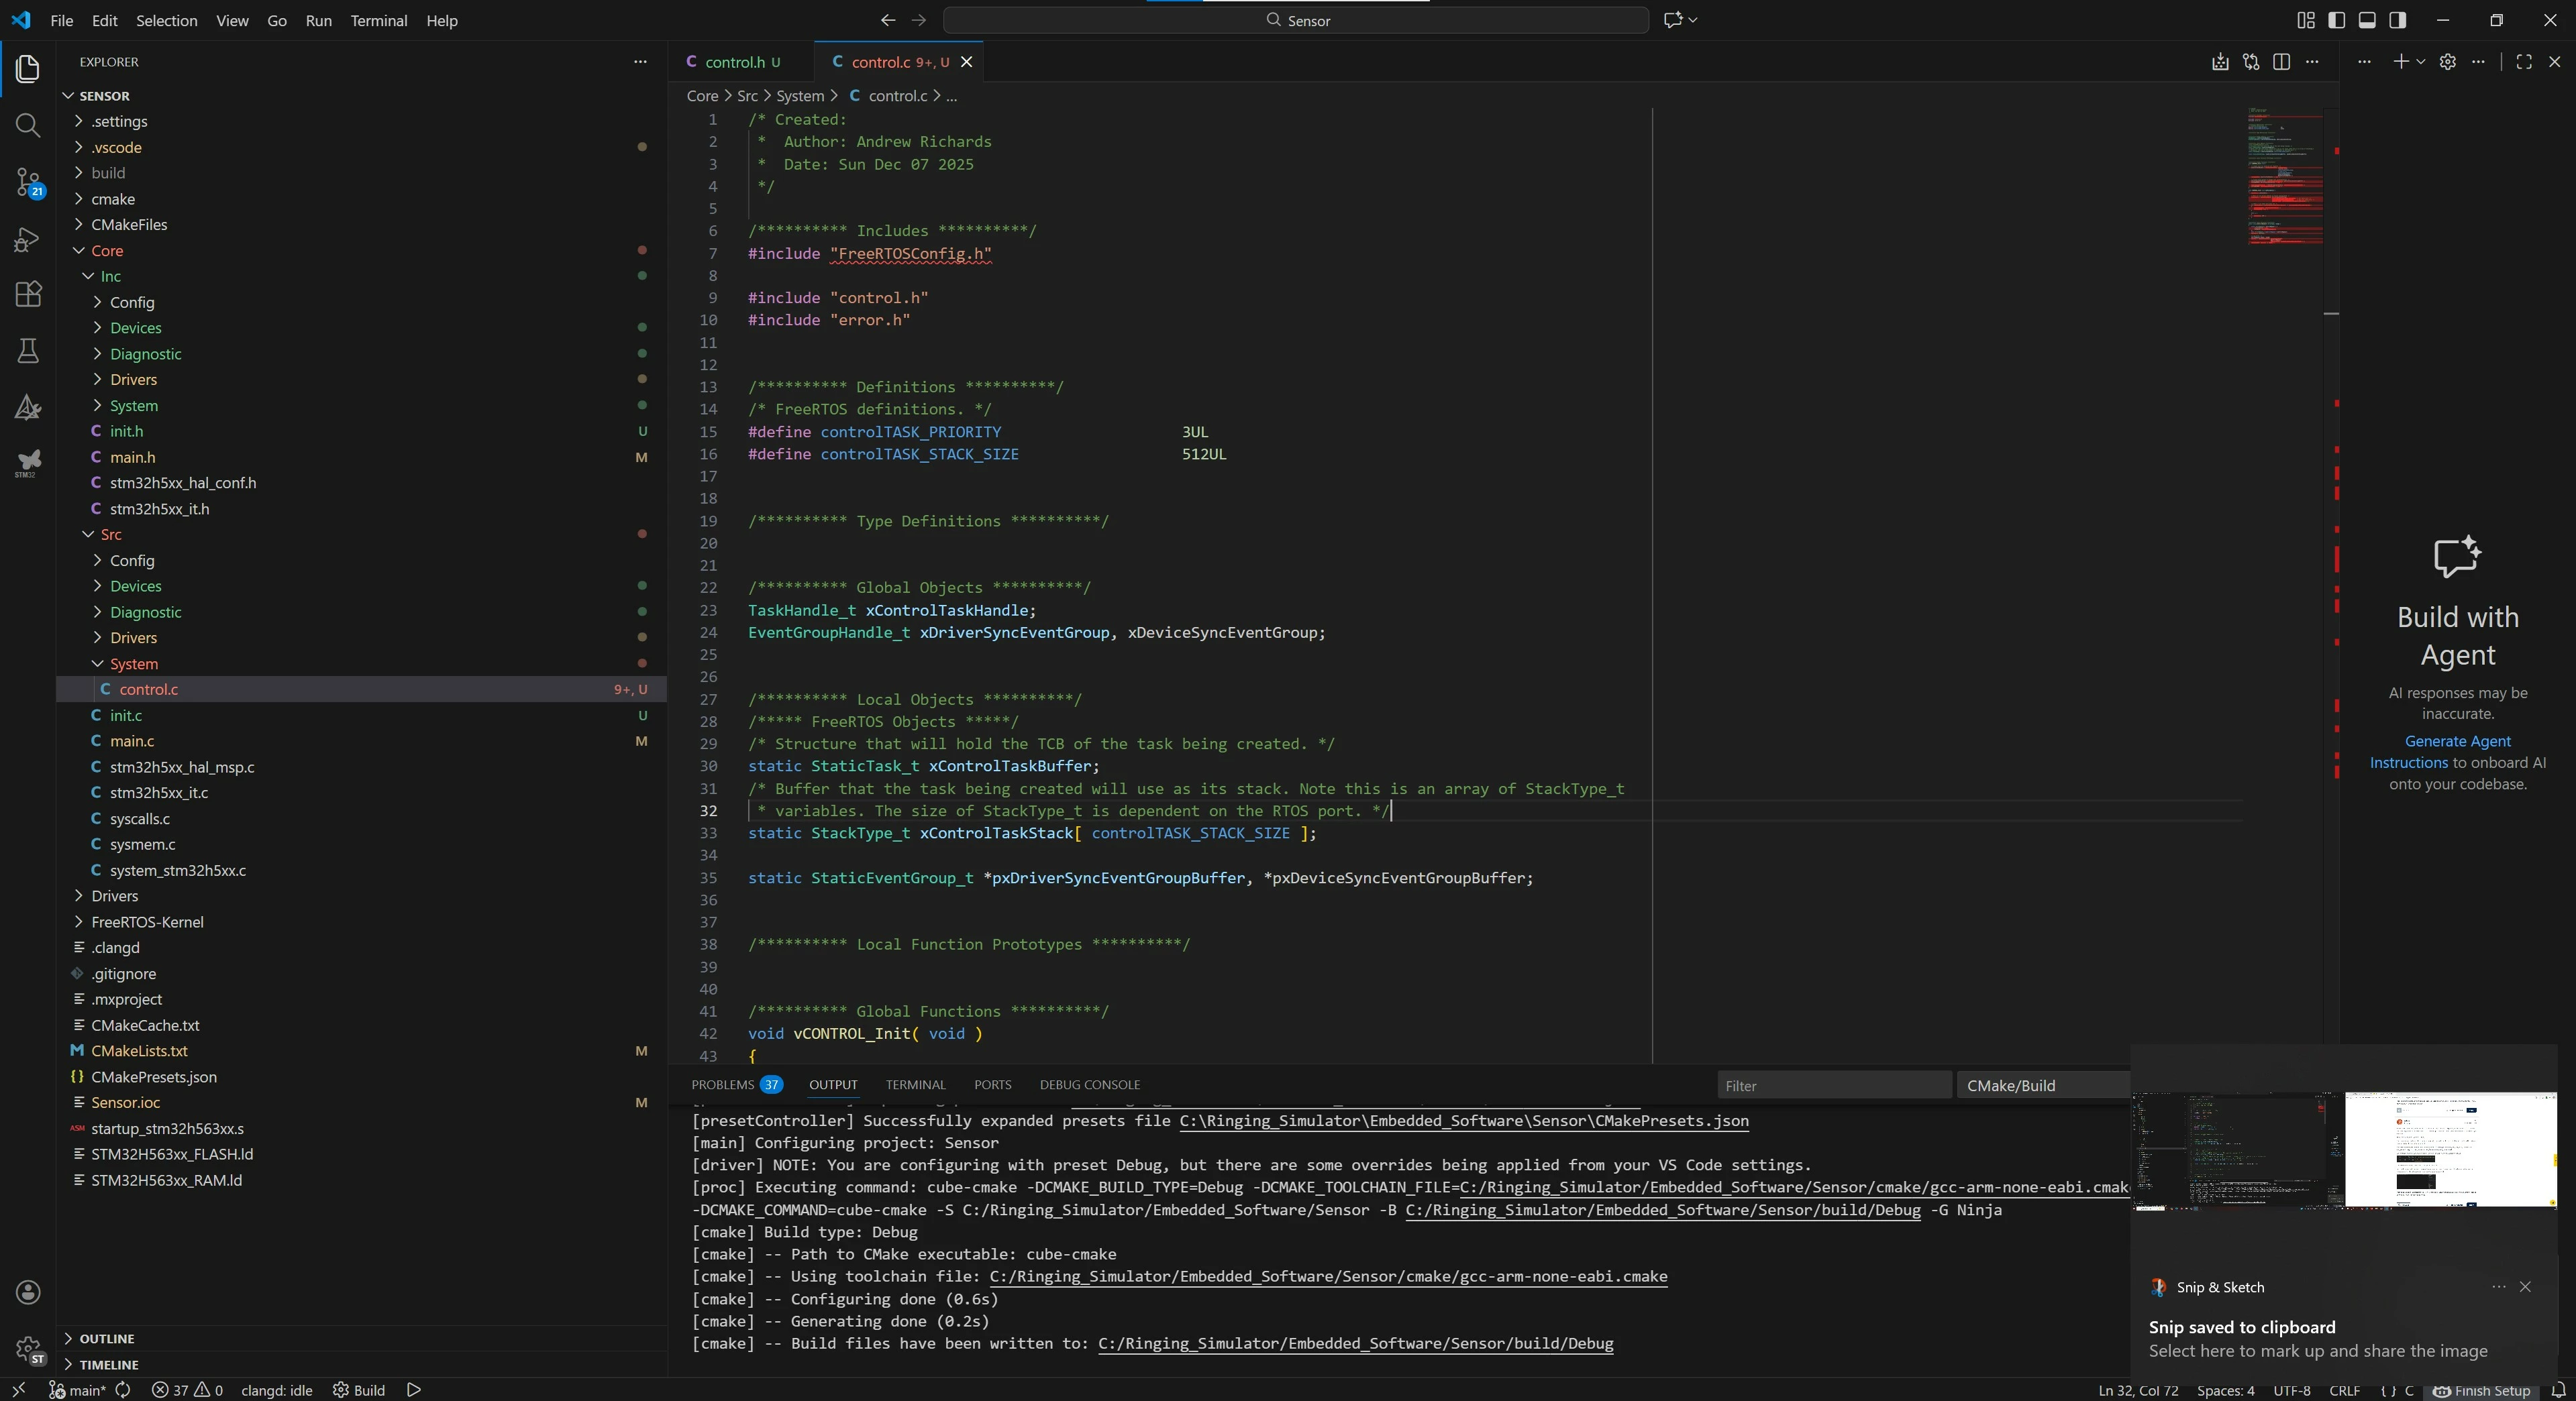
Task: Open the CMakePresets.json path link in output
Action: (1464, 1120)
